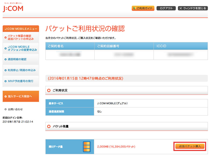
Task: Click the 加入サービス照会へ orange button
Action: [x=21, y=96]
